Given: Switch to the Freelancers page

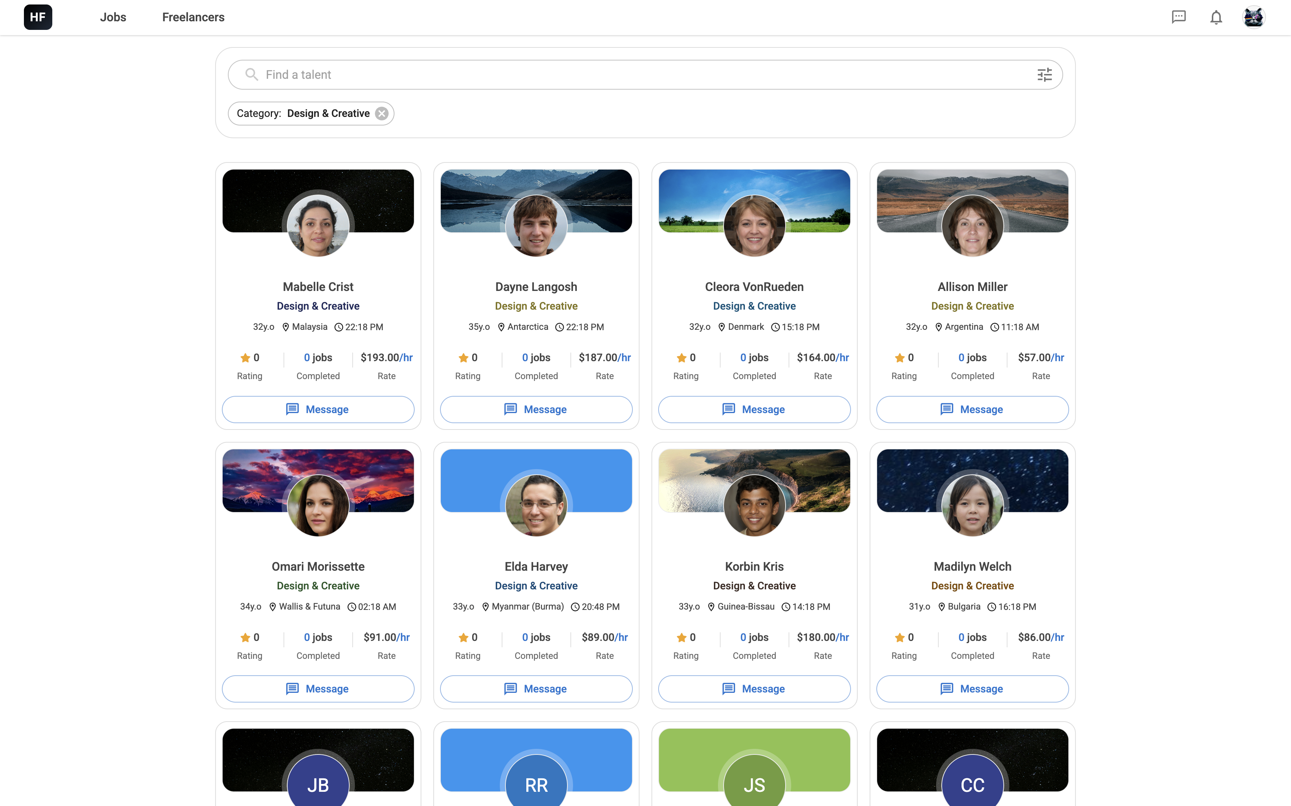Looking at the screenshot, I should [193, 17].
